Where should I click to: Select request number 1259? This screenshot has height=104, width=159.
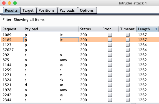[7, 70]
